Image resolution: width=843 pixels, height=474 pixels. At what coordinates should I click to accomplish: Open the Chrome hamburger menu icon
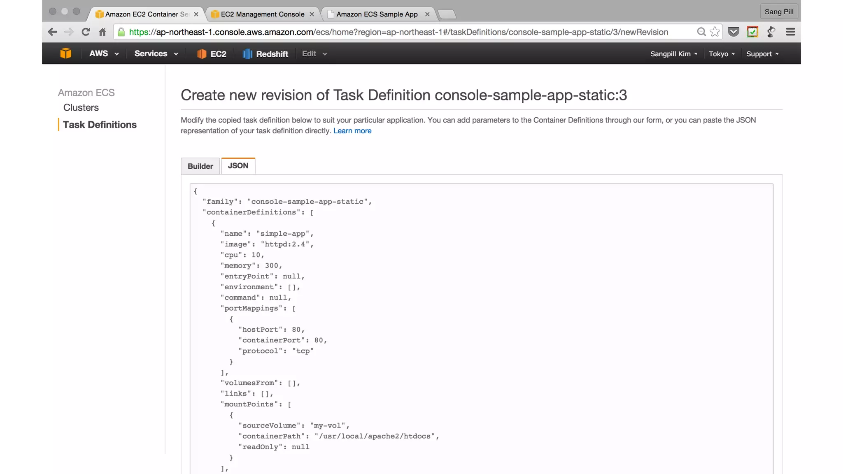[790, 32]
